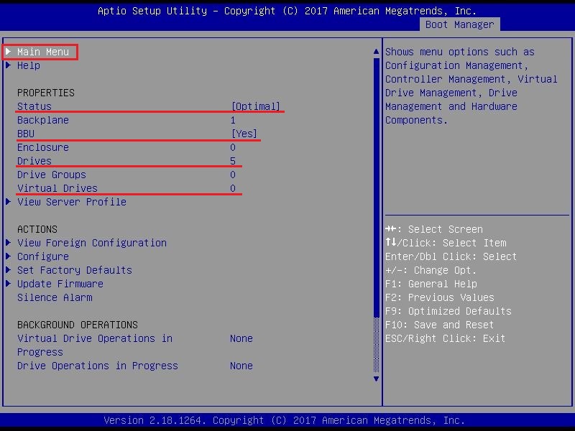Image resolution: width=575 pixels, height=431 pixels.
Task: Expand View Foreign Configuration
Action: point(91,243)
